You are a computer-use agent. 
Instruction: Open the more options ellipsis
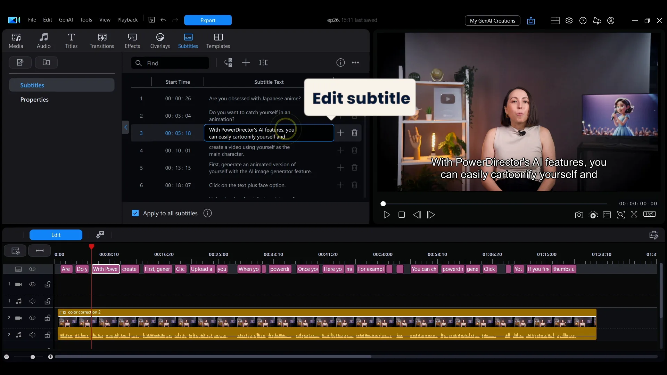pyautogui.click(x=355, y=62)
